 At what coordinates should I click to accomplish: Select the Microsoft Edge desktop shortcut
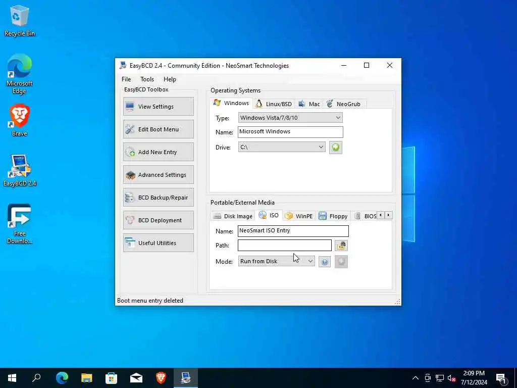(20, 74)
